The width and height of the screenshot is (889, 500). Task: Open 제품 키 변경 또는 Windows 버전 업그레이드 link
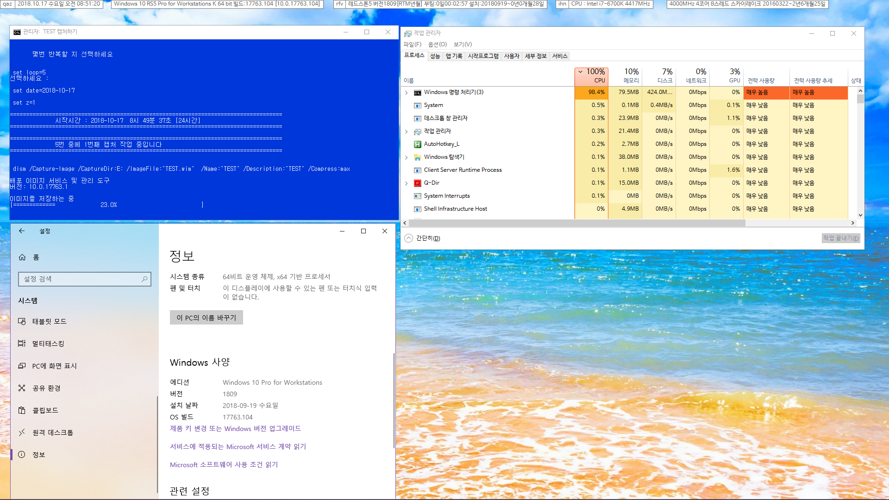click(x=235, y=429)
